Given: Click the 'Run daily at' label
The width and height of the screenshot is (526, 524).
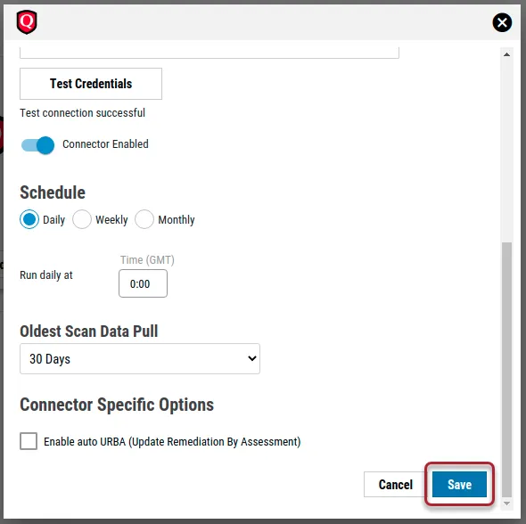Looking at the screenshot, I should pos(46,275).
